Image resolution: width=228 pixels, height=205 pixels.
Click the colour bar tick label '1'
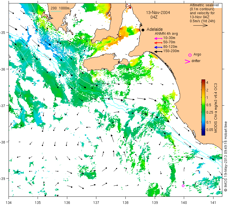207,97
